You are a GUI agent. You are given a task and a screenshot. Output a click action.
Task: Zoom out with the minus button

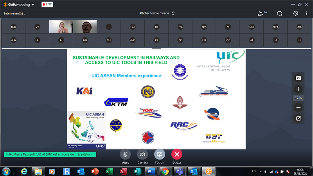[x=298, y=107]
